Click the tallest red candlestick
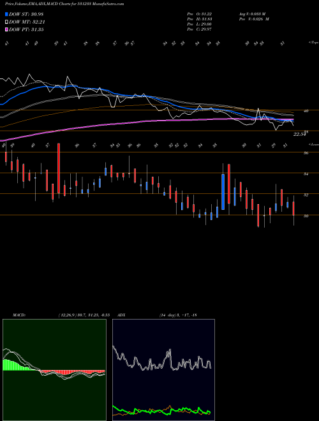 [59, 168]
